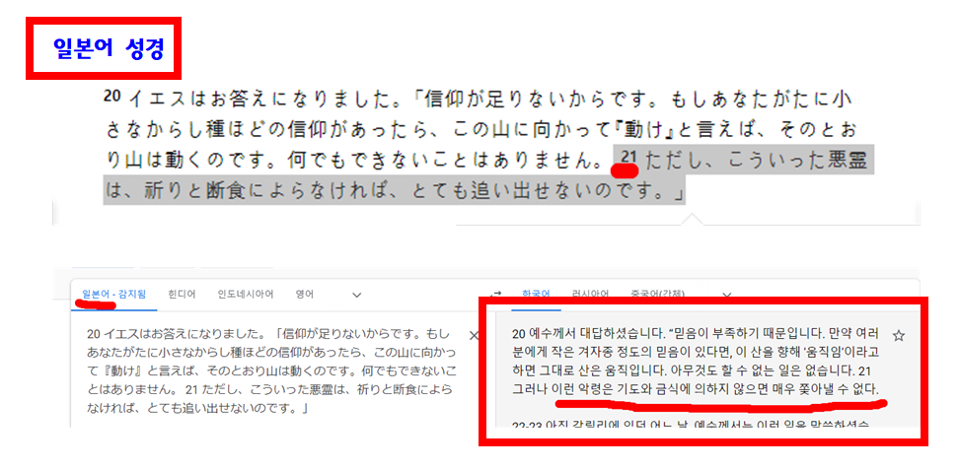The image size is (959, 470).
Task: Clear the Japanese source text with X
Action: [x=474, y=336]
